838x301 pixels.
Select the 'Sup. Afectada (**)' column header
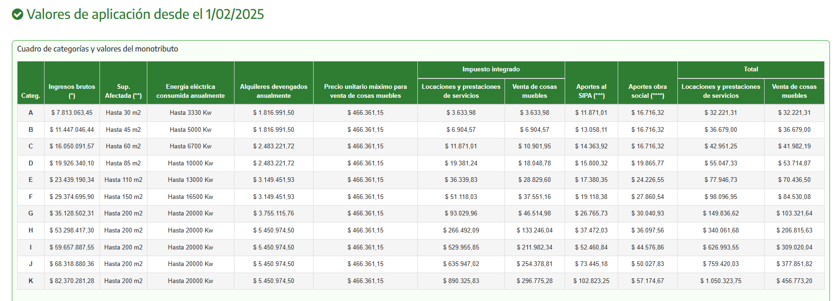(123, 91)
